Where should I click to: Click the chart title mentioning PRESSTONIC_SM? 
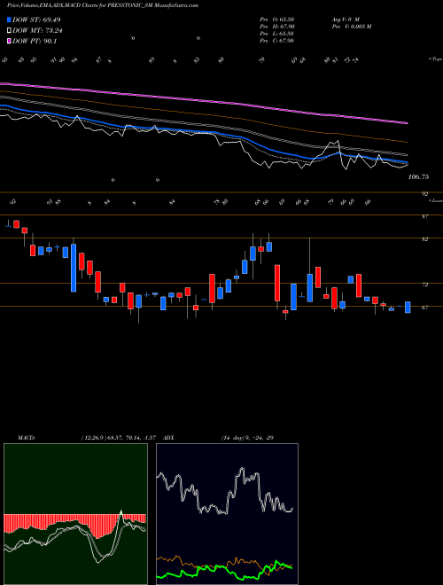click(103, 5)
